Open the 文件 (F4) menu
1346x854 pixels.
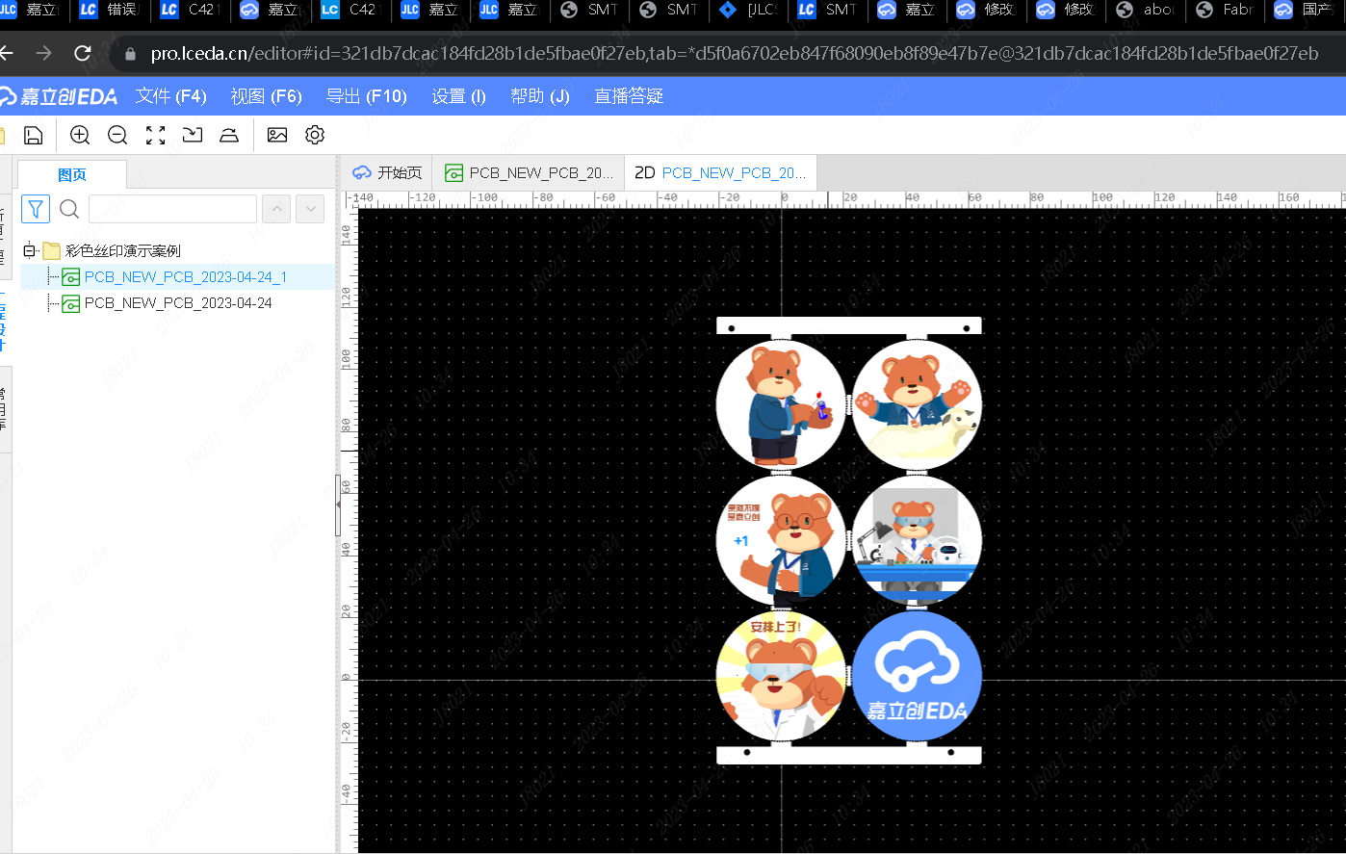pyautogui.click(x=171, y=96)
